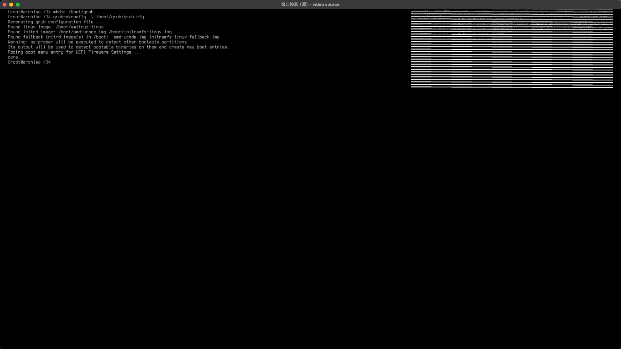
Task: Click the last empty '[root@archiso /]#' prompt
Action: coord(29,62)
